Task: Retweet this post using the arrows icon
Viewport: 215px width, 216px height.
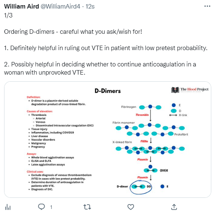Action: click(x=87, y=207)
